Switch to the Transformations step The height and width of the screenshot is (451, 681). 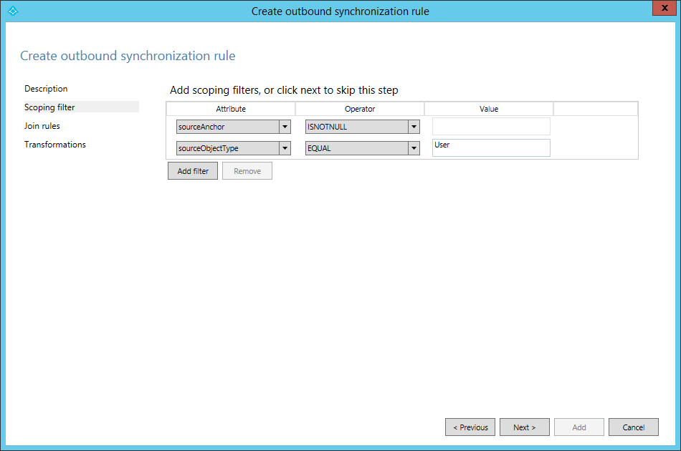click(55, 145)
